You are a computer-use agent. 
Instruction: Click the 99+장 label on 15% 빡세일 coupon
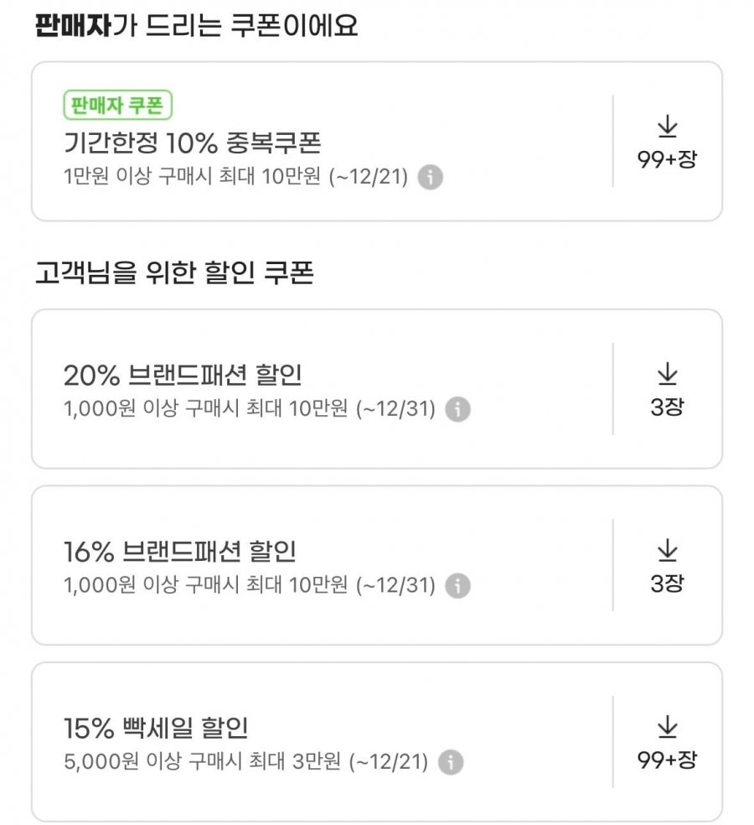tap(667, 760)
